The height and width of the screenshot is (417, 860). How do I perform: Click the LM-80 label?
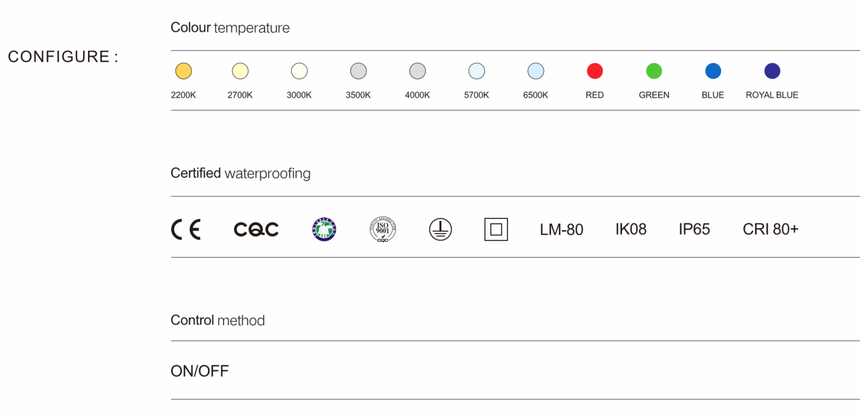coord(561,229)
